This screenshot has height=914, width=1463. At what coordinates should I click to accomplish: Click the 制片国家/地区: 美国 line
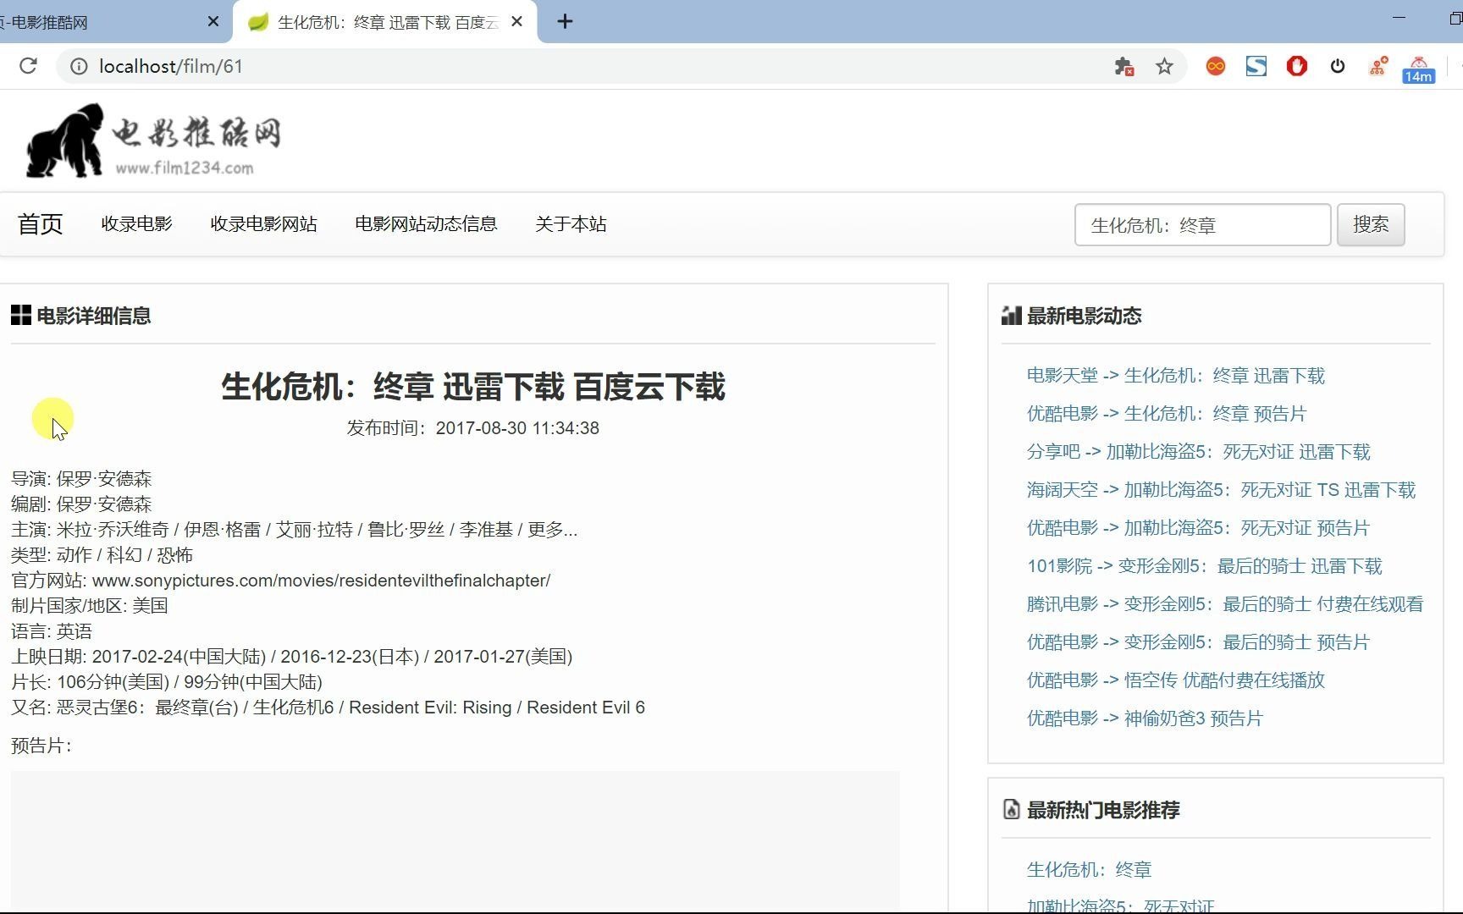click(90, 606)
